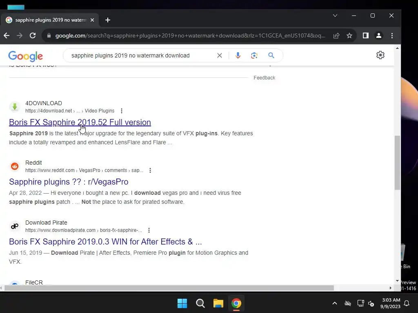Image resolution: width=418 pixels, height=313 pixels.
Task: Search by image with the Lens icon
Action: [254, 55]
